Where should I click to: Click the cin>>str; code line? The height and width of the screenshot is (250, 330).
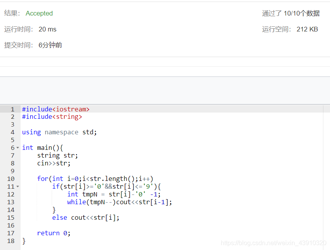[x=54, y=163]
